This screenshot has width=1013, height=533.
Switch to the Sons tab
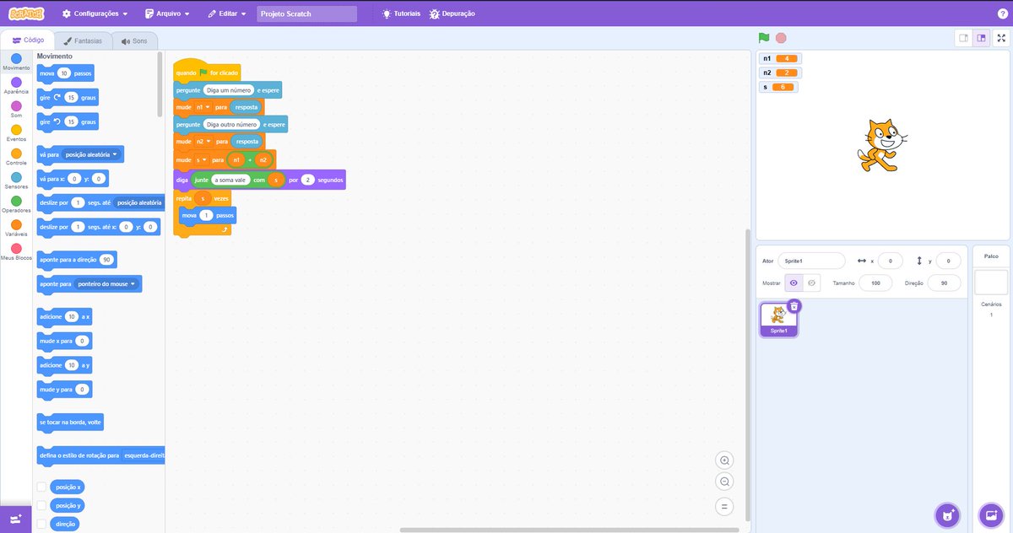pos(134,40)
